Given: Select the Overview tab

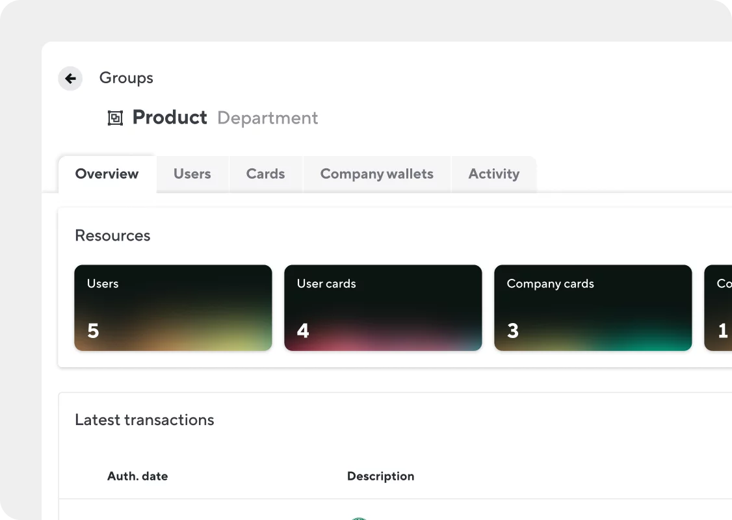Looking at the screenshot, I should click(107, 174).
